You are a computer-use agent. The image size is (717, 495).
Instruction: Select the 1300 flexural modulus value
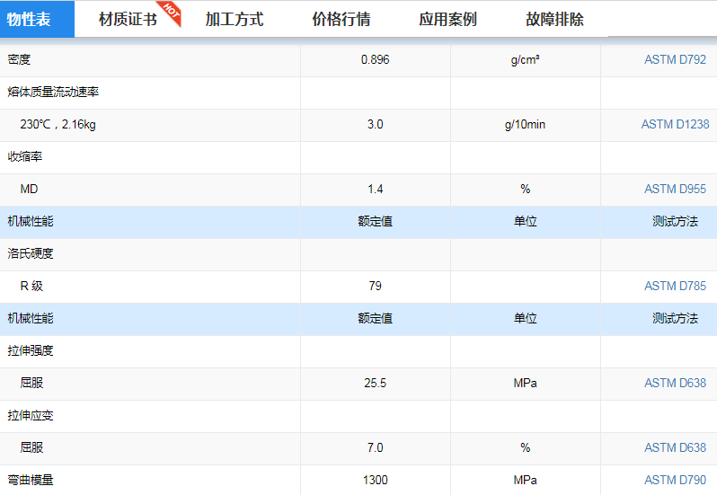coord(375,481)
